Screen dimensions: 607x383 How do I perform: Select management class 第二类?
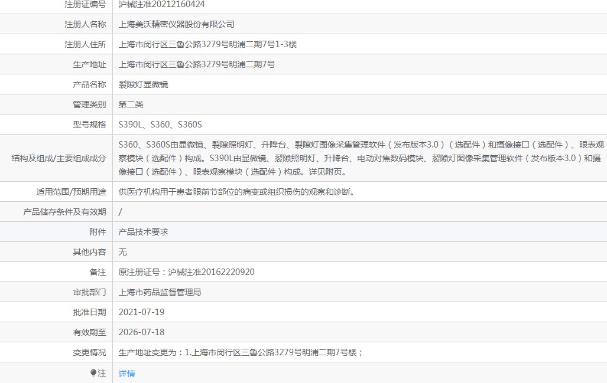pos(131,104)
